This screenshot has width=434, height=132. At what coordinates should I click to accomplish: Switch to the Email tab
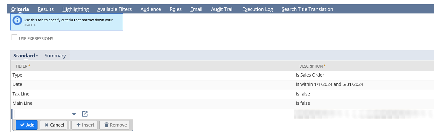coord(196,9)
